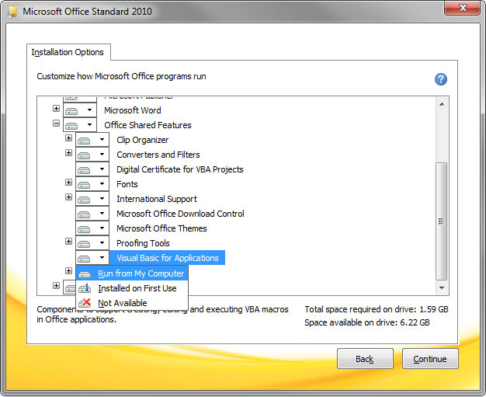Open install-state dropdown for Visual Basic for Applications
486x397 pixels.
tap(92, 258)
